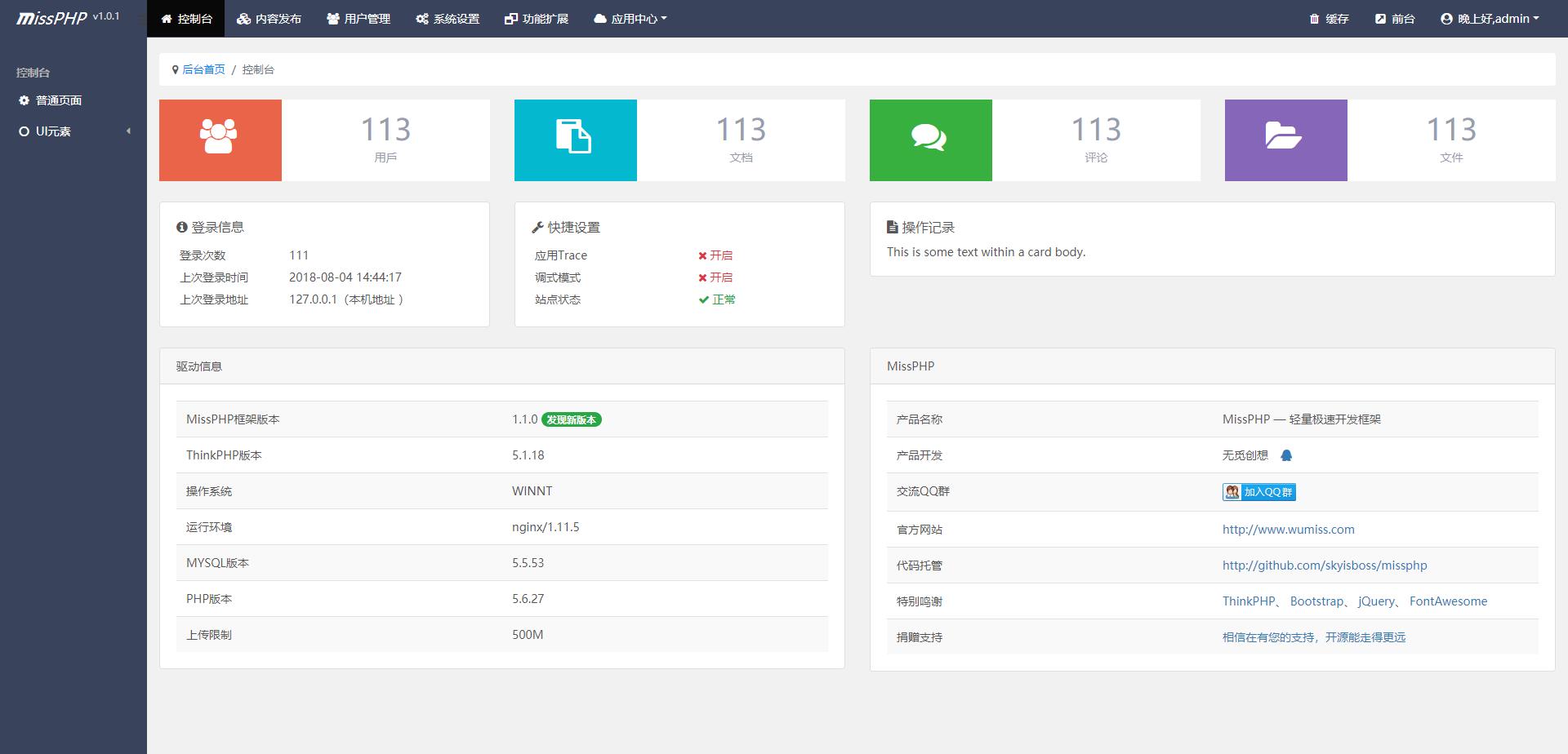Click the info icon beside 登录信息
The image size is (1568, 754).
point(182,228)
